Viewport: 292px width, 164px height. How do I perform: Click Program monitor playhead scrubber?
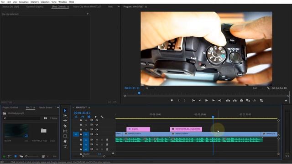click(139, 93)
